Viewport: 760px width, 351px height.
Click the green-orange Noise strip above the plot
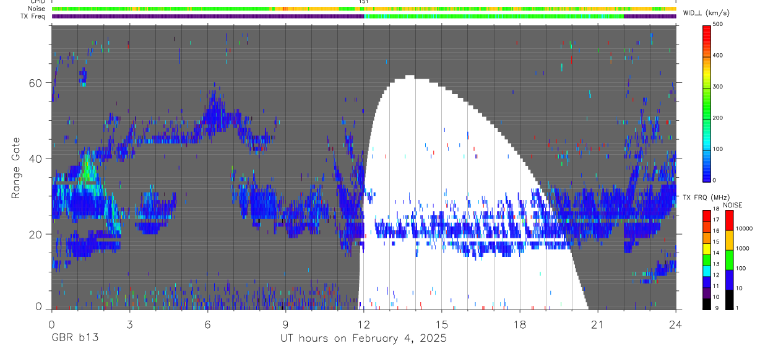pos(364,9)
